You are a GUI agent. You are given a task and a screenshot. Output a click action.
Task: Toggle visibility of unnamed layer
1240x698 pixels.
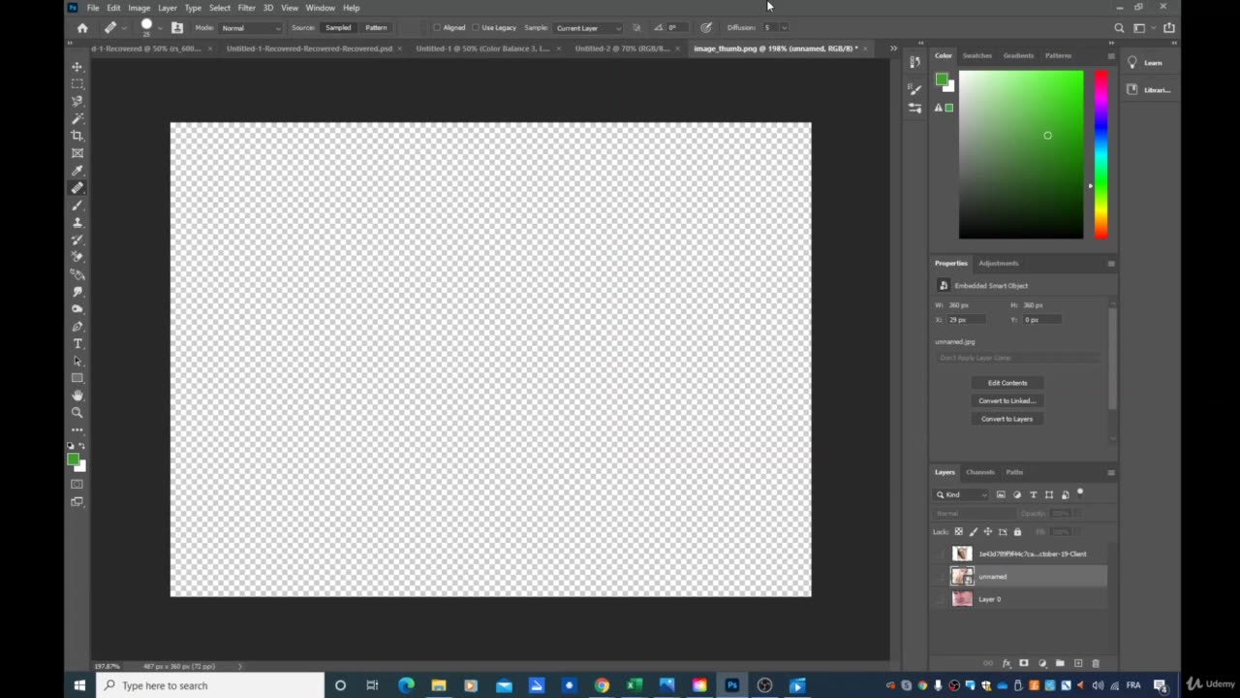(941, 577)
